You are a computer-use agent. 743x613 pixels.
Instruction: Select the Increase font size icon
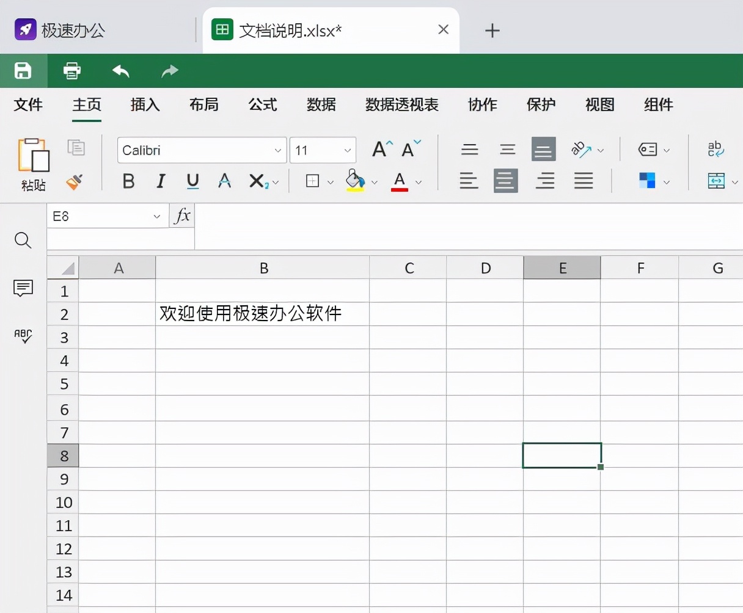pos(380,148)
